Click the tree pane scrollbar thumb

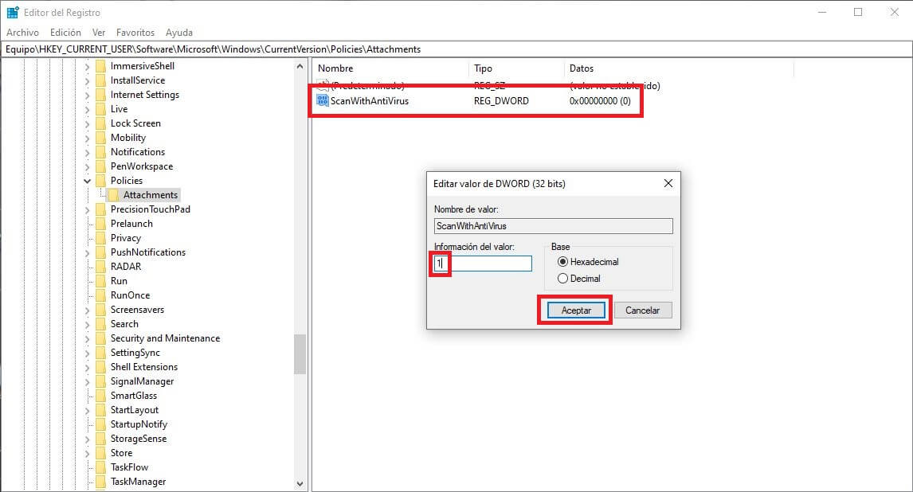(x=300, y=354)
